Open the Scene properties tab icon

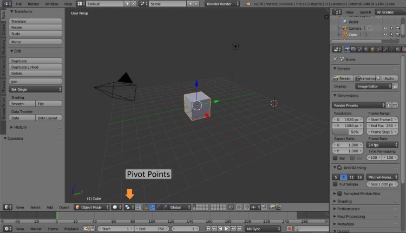(360, 49)
